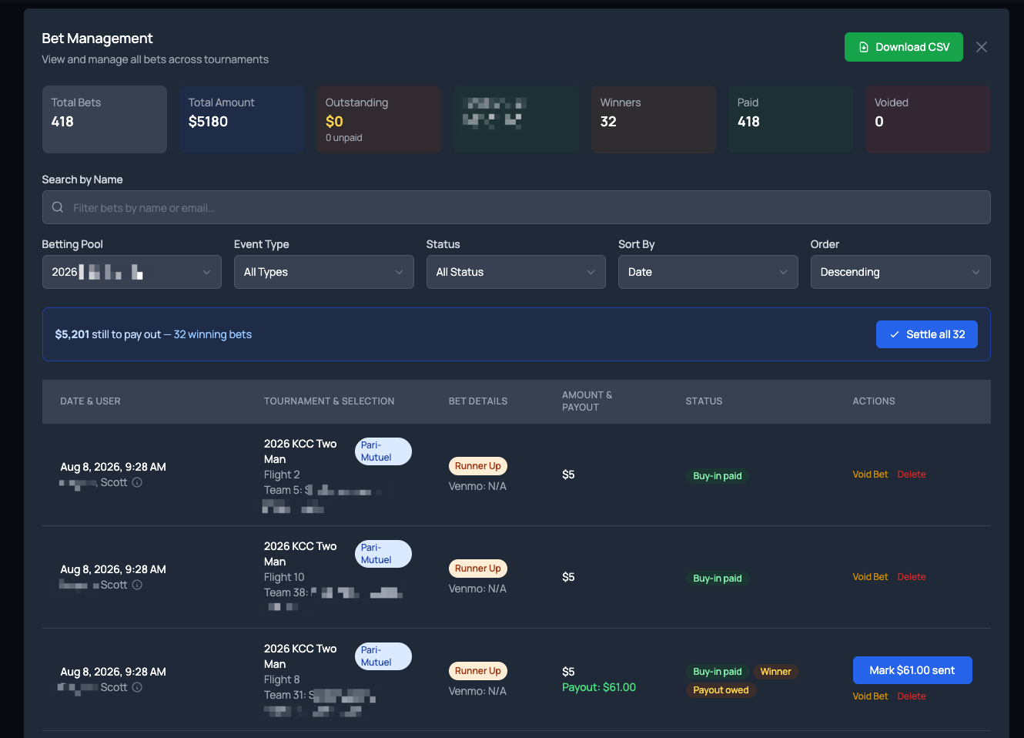Click the ACTIONS column header
The image size is (1024, 738).
pos(874,401)
